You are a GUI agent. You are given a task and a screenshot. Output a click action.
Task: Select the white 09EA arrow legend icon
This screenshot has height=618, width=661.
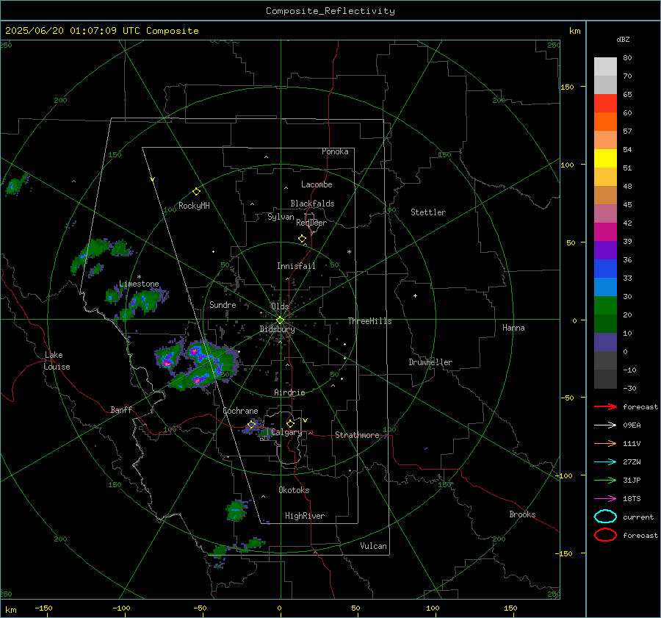[605, 425]
